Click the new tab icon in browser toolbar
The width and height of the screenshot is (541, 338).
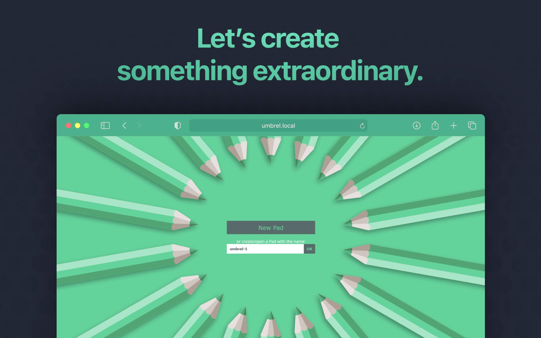click(453, 125)
